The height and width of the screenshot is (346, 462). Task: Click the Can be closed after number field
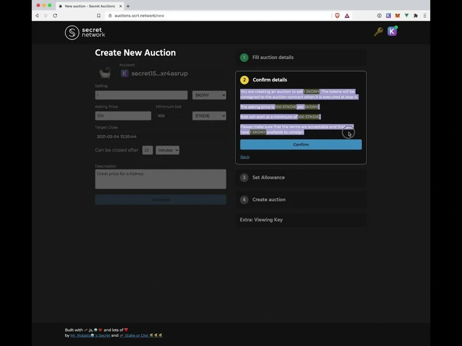pyautogui.click(x=147, y=150)
